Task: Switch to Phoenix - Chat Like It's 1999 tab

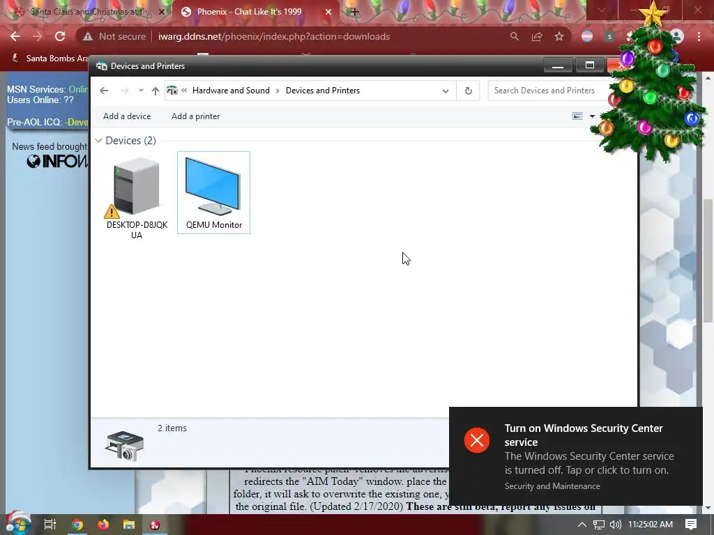Action: [x=249, y=12]
